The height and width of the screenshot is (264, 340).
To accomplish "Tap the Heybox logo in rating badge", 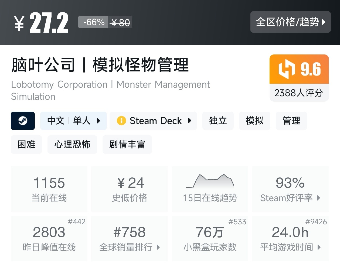I will pyautogui.click(x=287, y=69).
